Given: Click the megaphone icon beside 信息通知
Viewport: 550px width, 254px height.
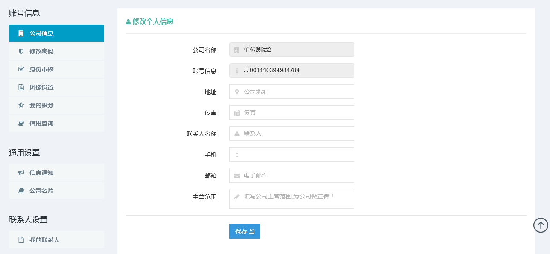Looking at the screenshot, I should click(x=21, y=173).
